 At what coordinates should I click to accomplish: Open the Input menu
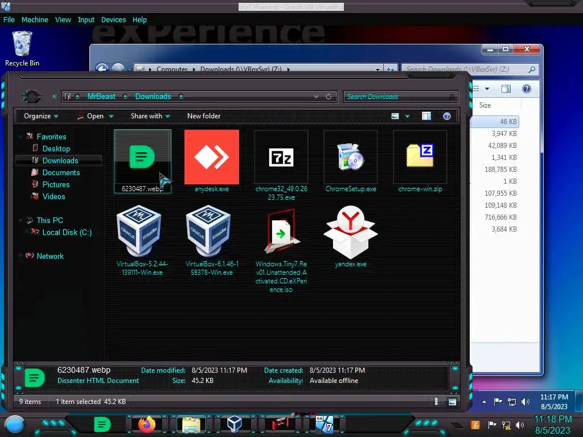click(86, 20)
